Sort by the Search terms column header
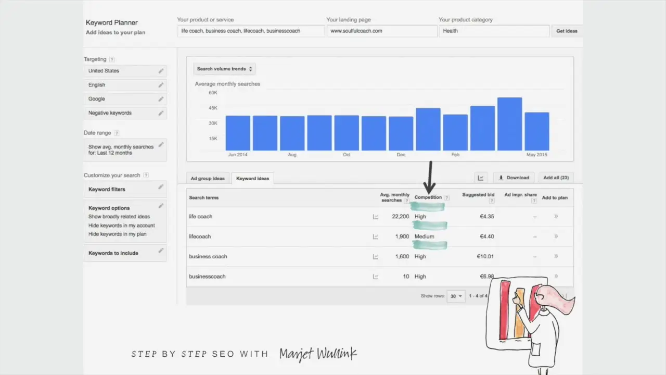Viewport: 666px width, 375px height. coord(204,198)
